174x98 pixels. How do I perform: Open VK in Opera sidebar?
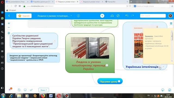2,24
